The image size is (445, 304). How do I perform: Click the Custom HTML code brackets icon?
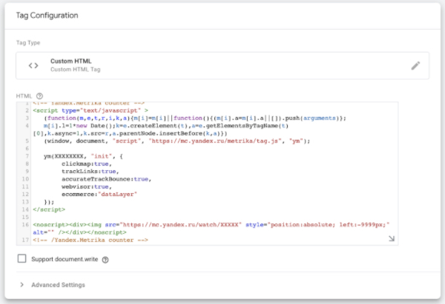[33, 66]
